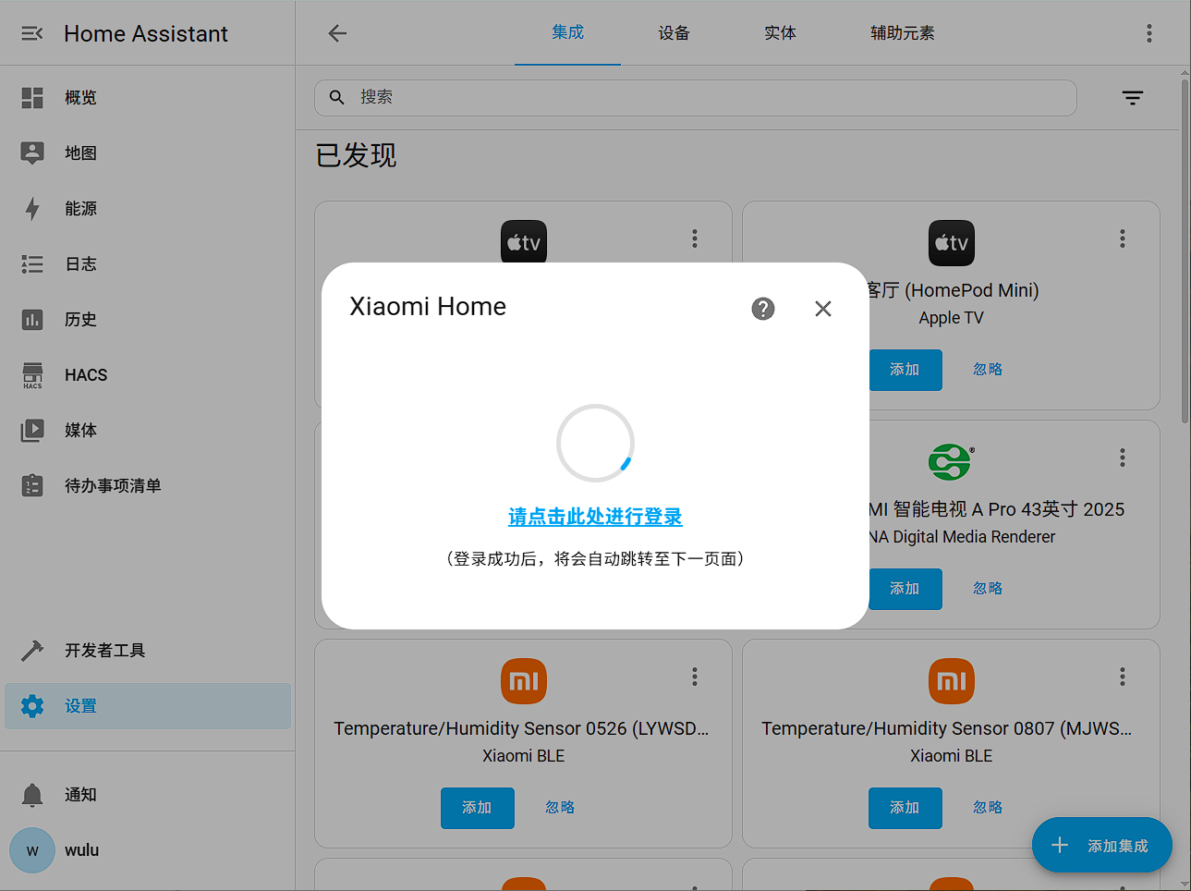Image resolution: width=1191 pixels, height=891 pixels.
Task: Click the HomePod Mini Apple TV logo
Action: tap(952, 243)
